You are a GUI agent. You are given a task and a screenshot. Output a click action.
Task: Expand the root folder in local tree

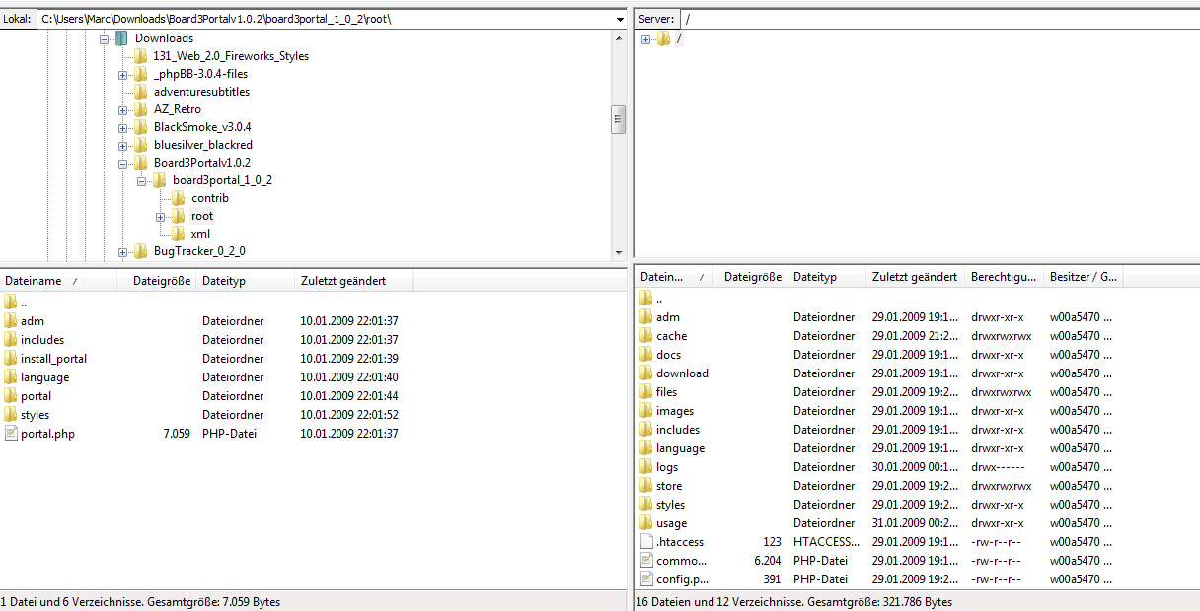pos(160,216)
